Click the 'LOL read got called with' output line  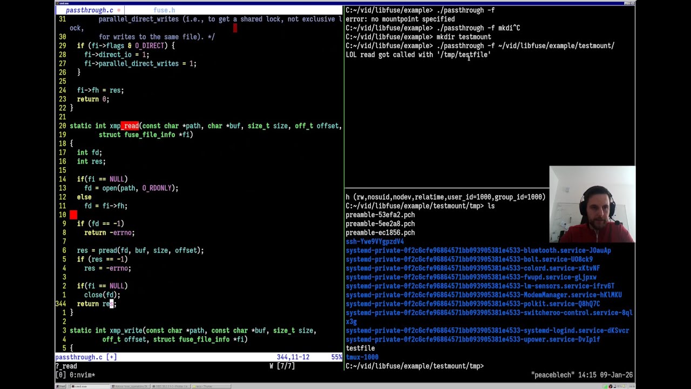click(418, 55)
